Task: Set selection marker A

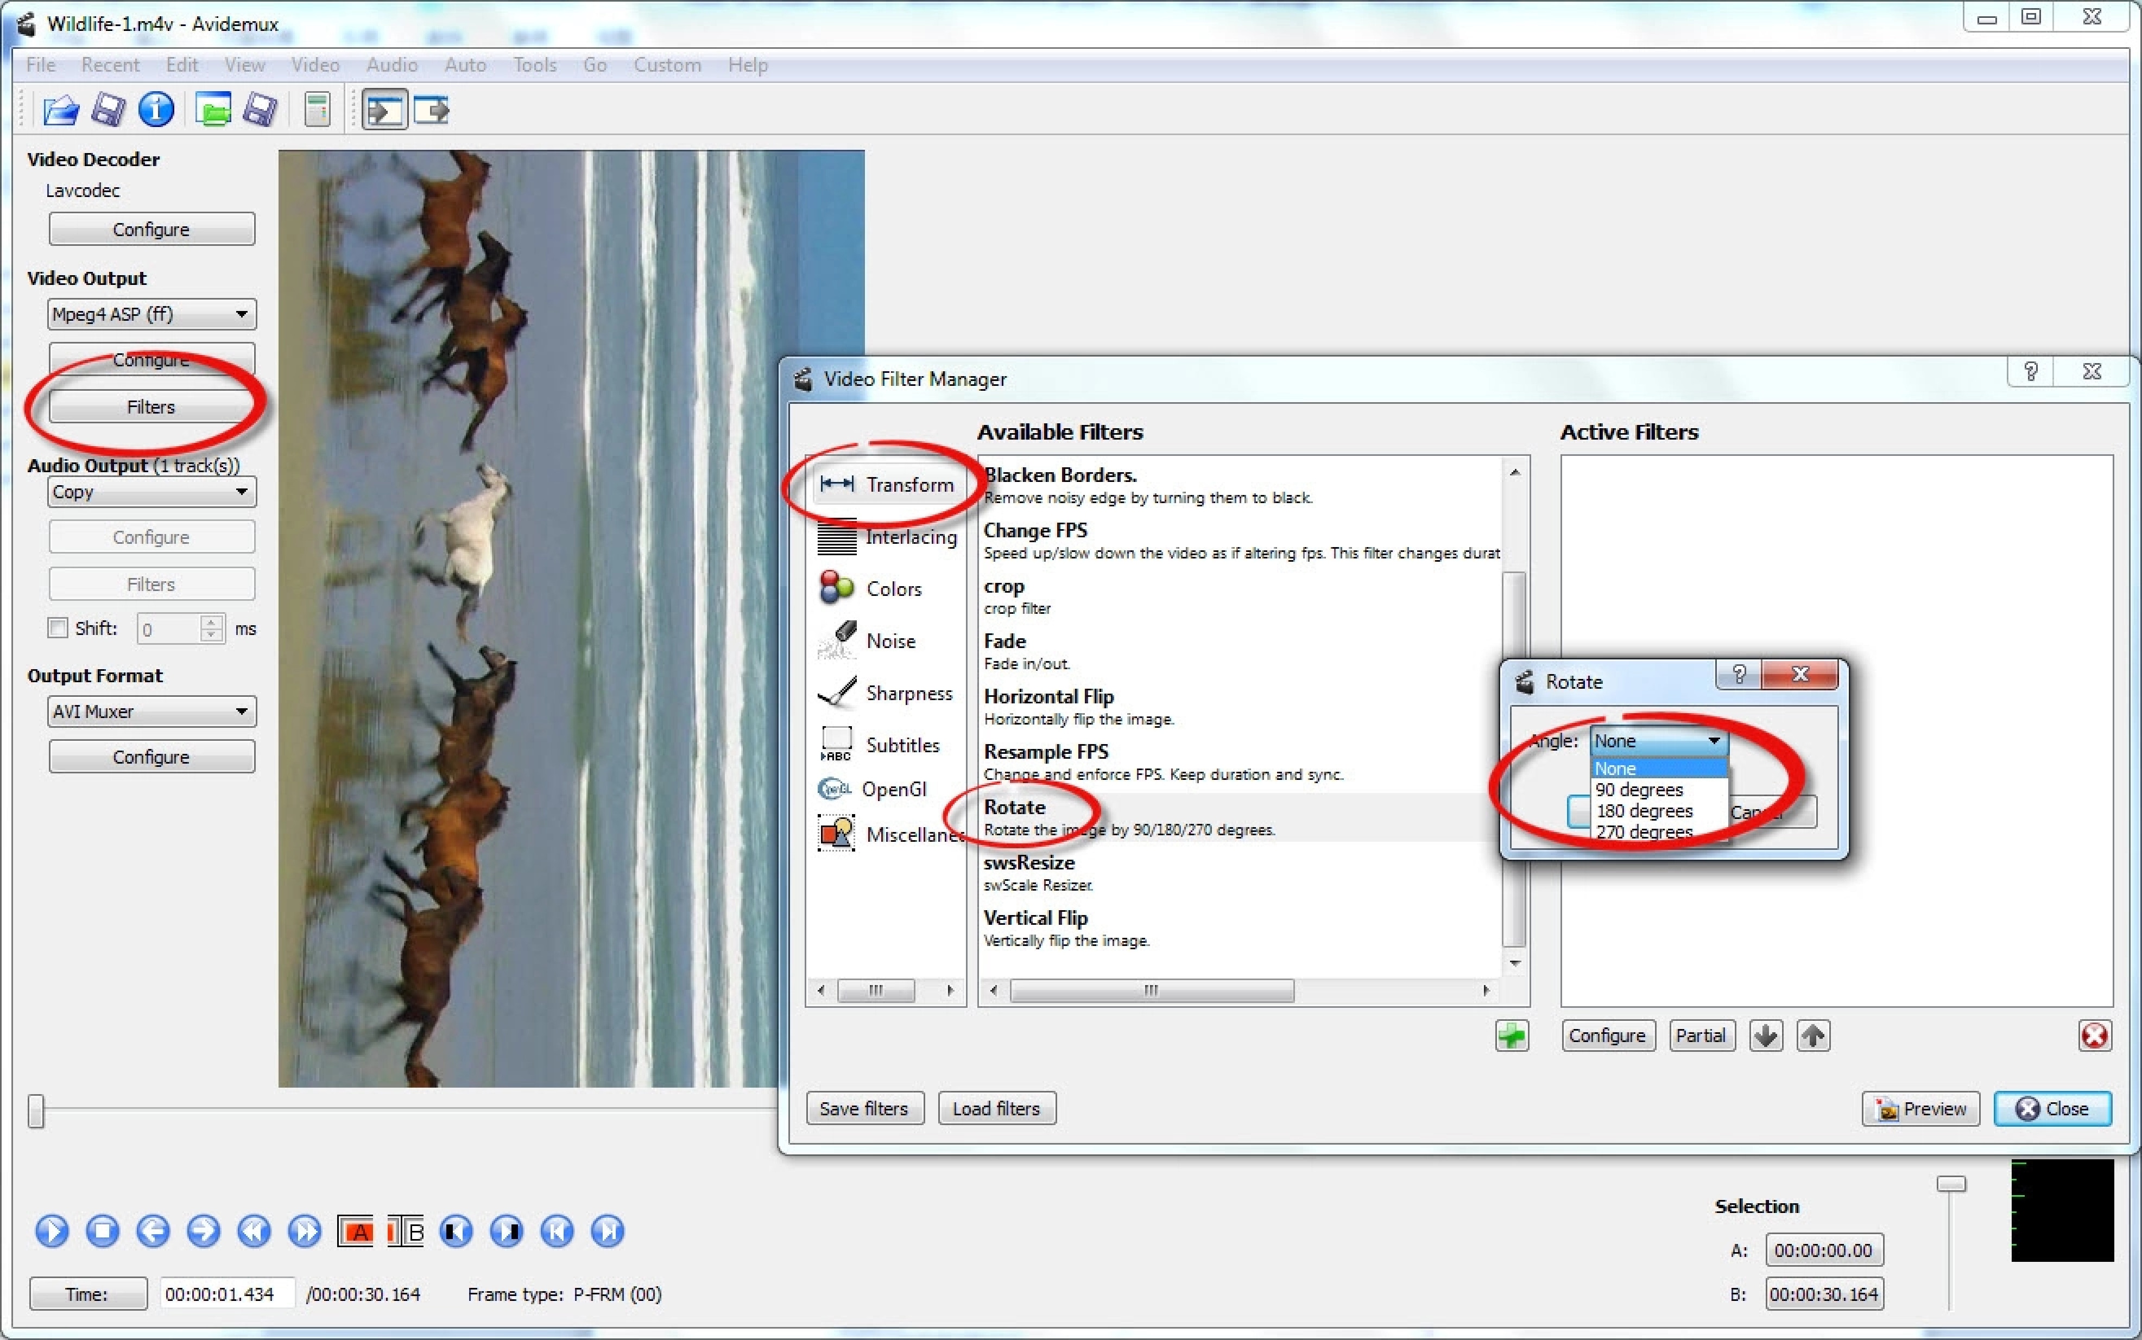Action: pos(356,1231)
